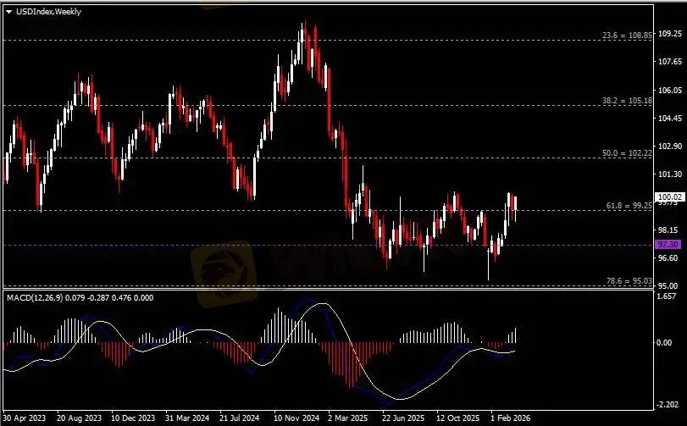687x426 pixels.
Task: Click the 1.657 MACD scale value
Action: (667, 296)
